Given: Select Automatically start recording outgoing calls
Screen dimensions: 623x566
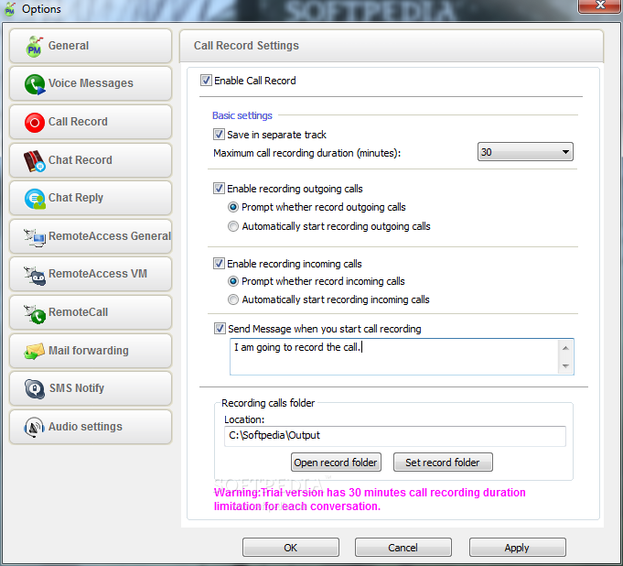Looking at the screenshot, I should [x=233, y=226].
